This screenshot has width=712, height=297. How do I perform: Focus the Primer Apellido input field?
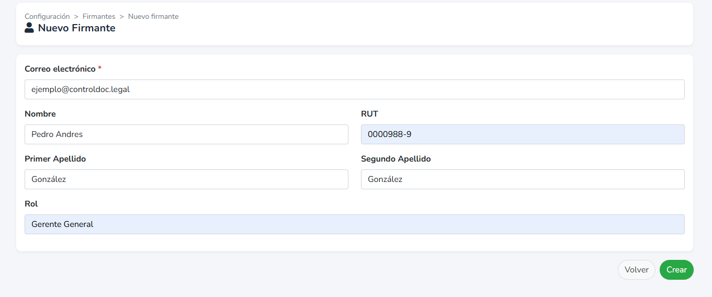tap(186, 179)
